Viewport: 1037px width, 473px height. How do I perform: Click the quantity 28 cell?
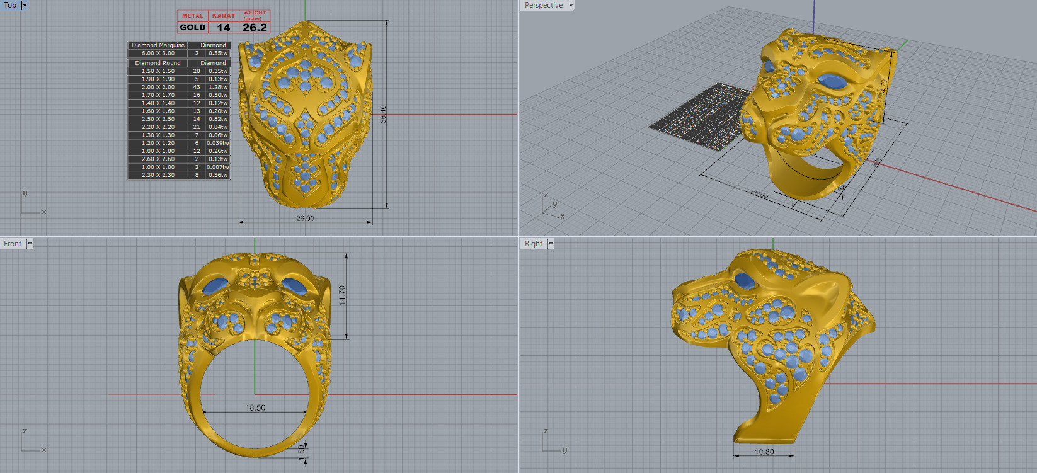tap(197, 71)
